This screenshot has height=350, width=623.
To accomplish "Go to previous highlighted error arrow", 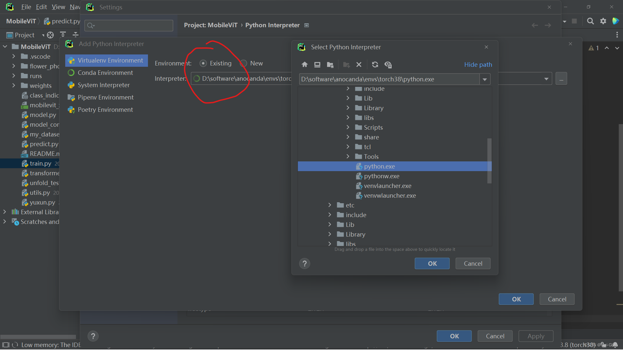I will click(x=606, y=48).
